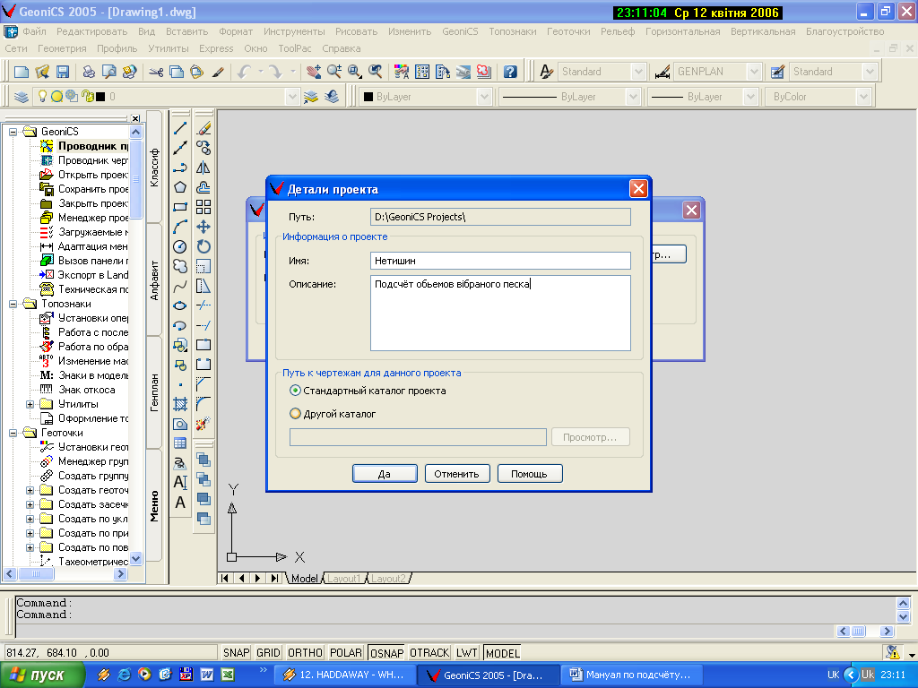Click the black layer color square
918x688 pixels.
pyautogui.click(x=100, y=97)
